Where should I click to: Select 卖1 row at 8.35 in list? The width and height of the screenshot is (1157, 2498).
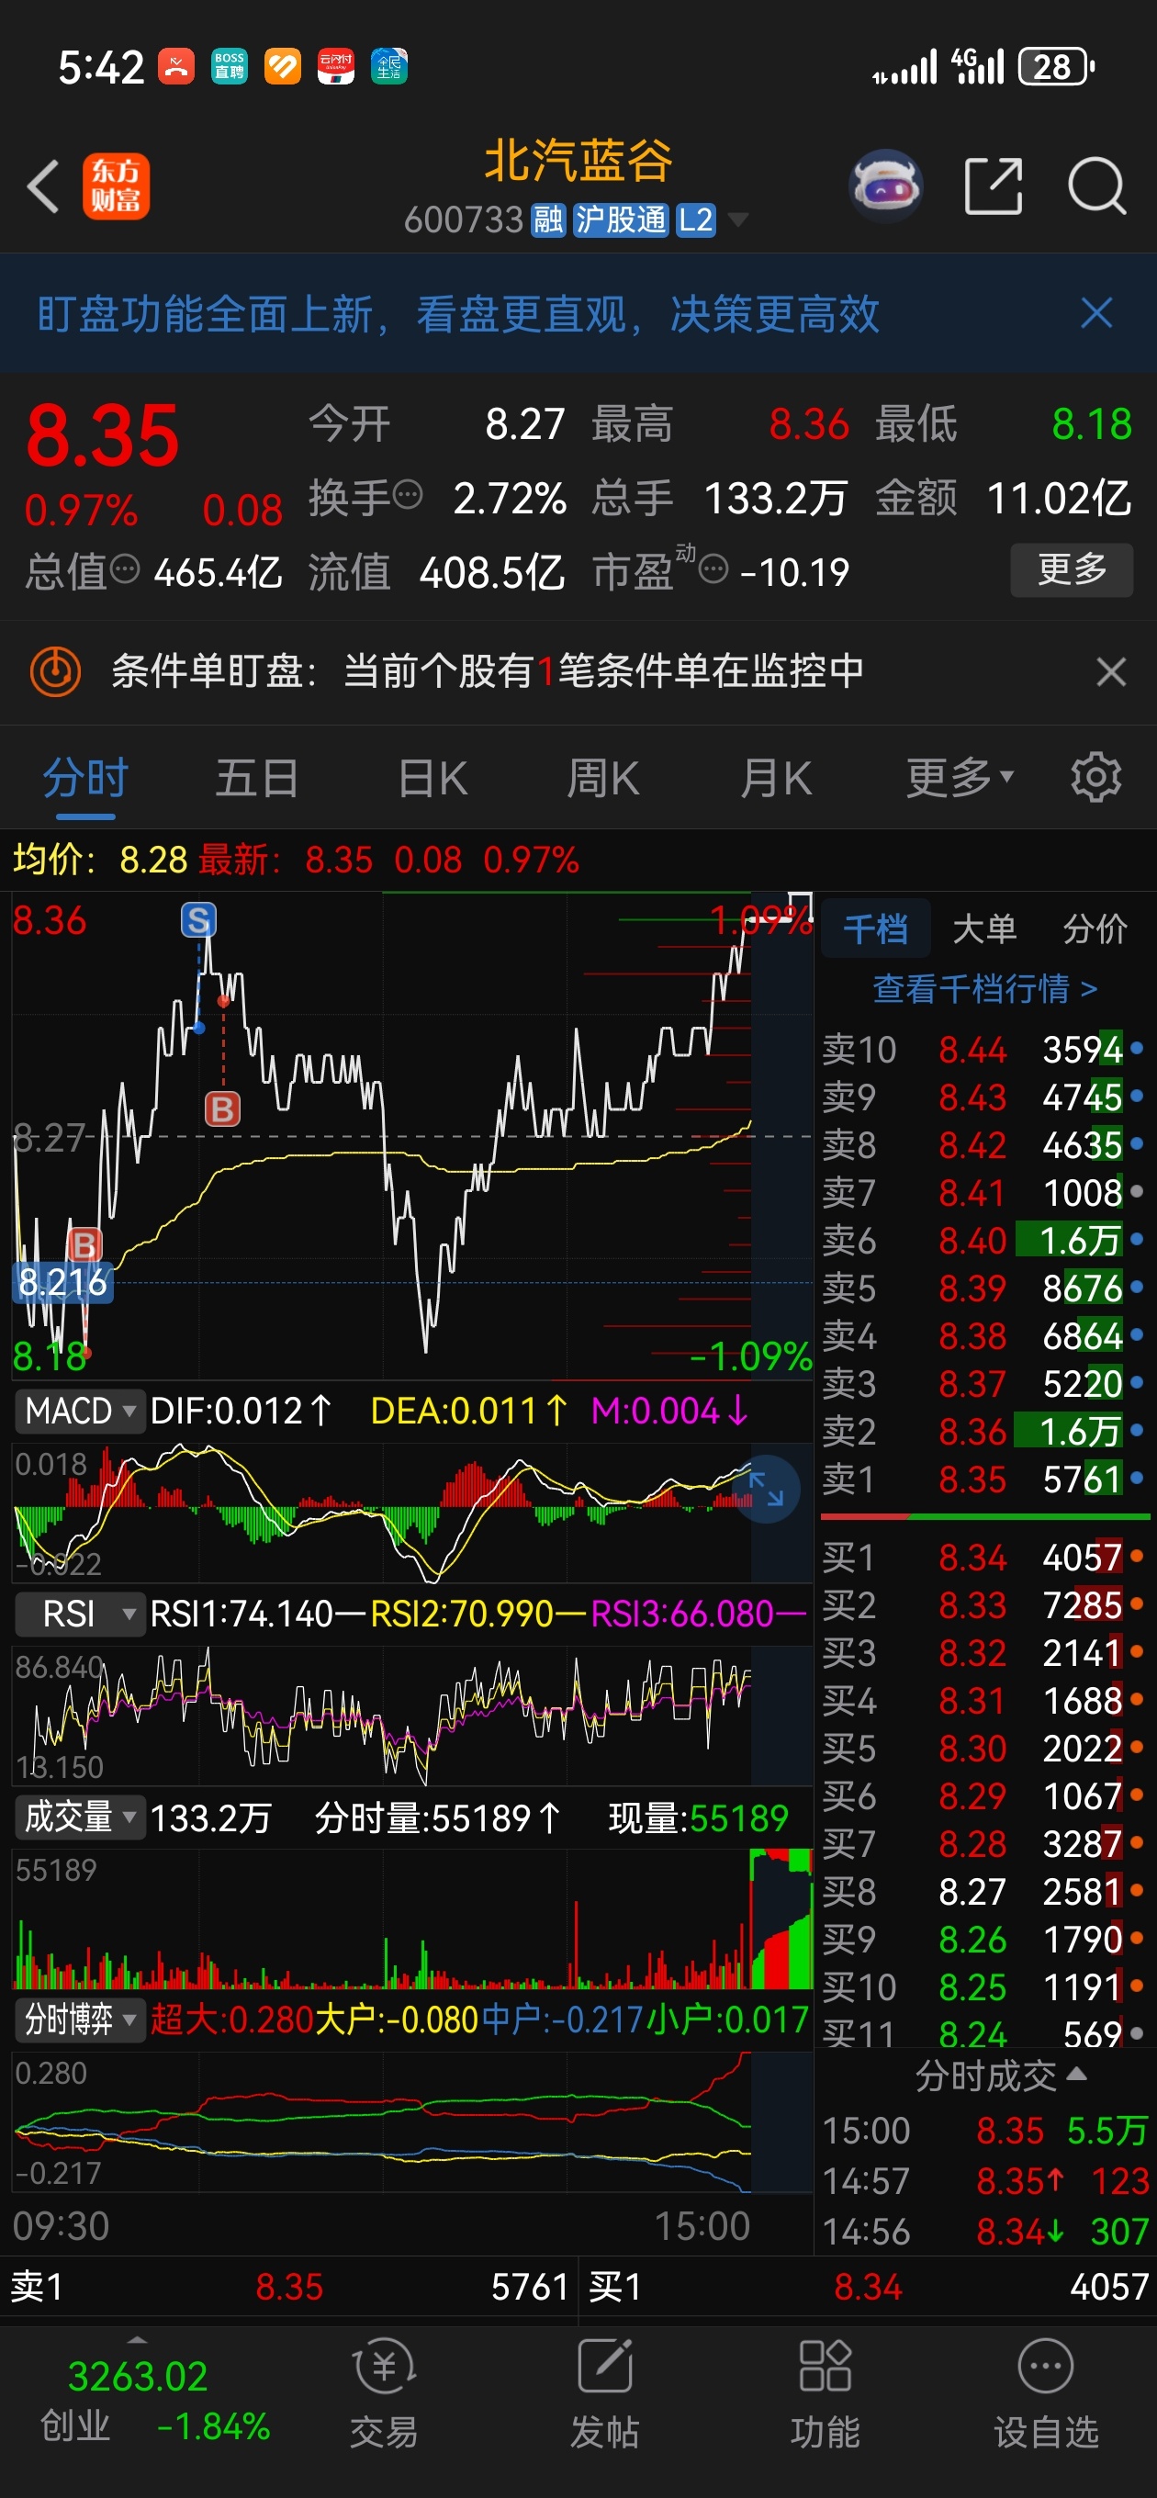pos(984,1479)
